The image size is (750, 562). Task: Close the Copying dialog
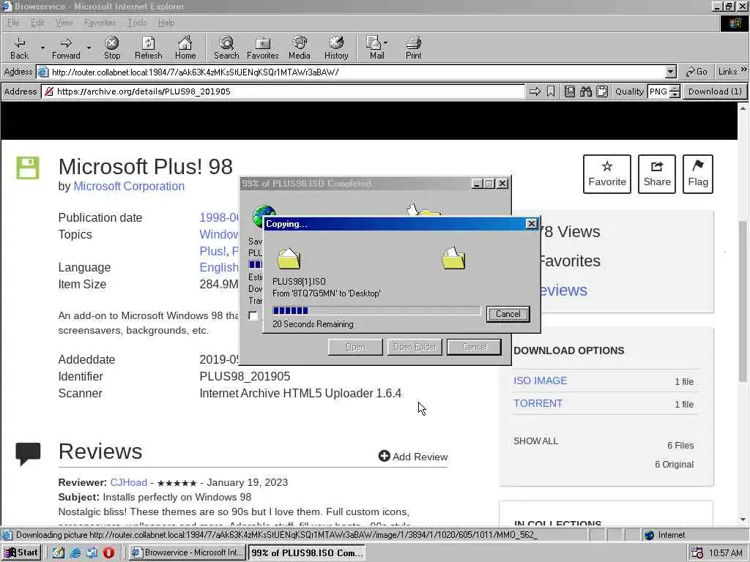click(532, 224)
